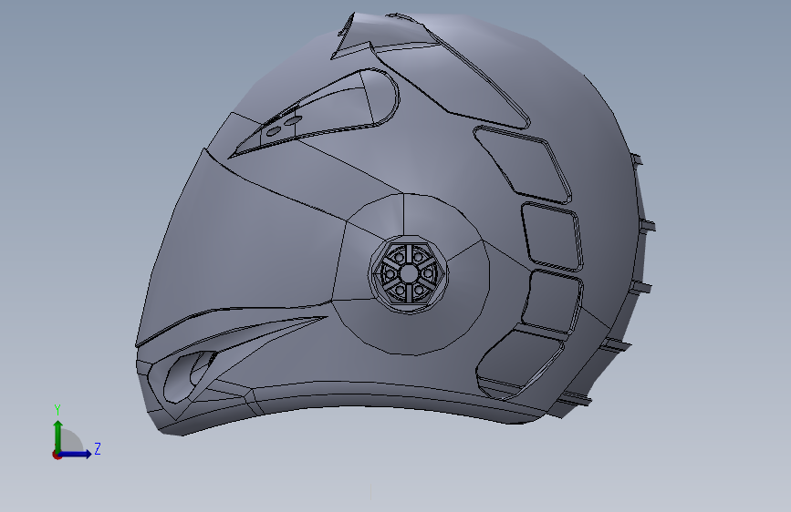Select the forehead vent with two holes
Viewport: 791px width, 512px height.
pyautogui.click(x=314, y=112)
